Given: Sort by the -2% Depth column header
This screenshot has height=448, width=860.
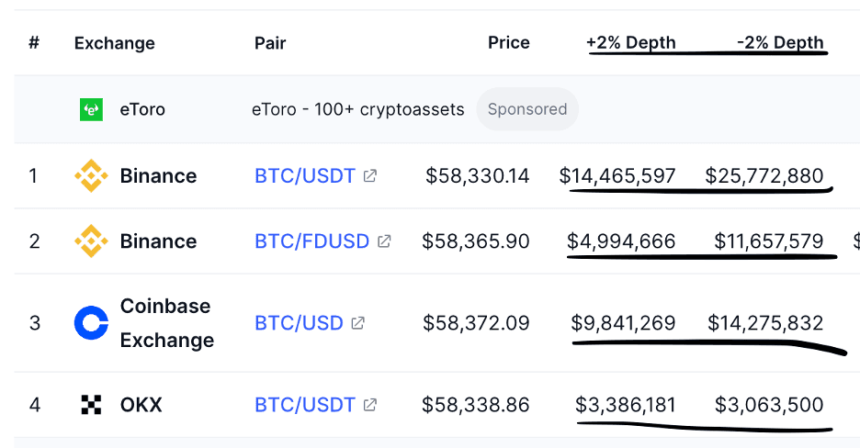Looking at the screenshot, I should (780, 43).
